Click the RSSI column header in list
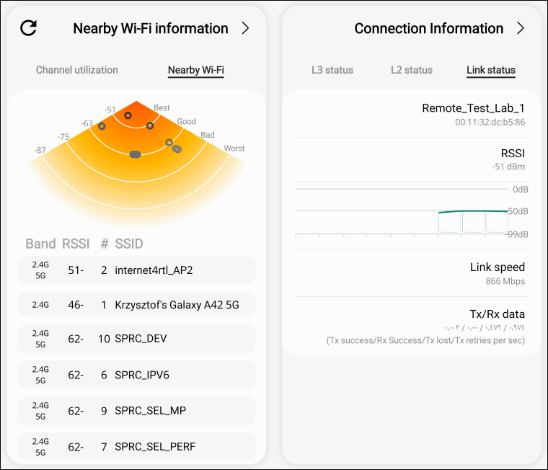 (x=76, y=244)
